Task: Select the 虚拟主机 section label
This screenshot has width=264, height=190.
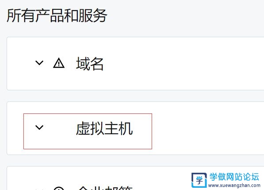Action: point(104,128)
